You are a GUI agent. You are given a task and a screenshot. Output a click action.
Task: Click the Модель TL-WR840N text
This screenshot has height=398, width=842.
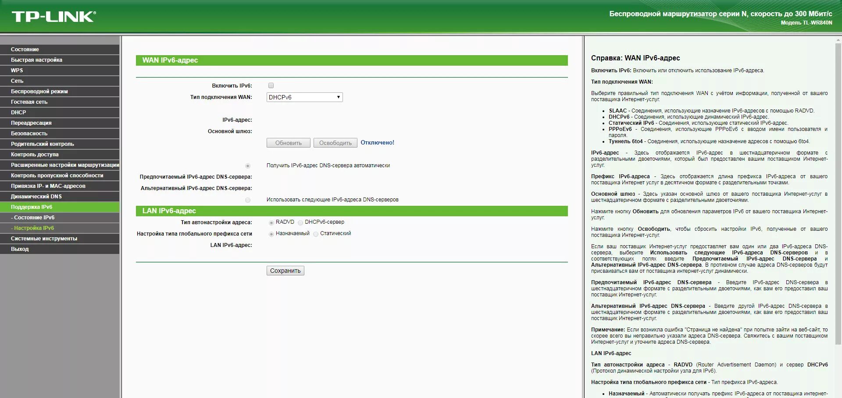tap(806, 23)
